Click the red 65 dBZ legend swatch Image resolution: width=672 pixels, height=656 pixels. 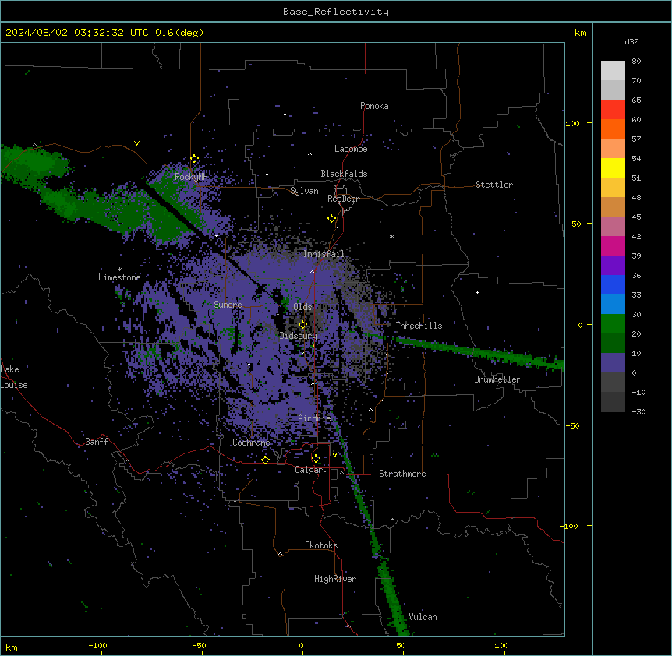(x=613, y=109)
